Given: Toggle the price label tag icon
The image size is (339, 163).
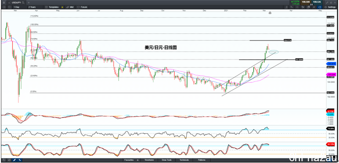Looking at the screenshot, I should (x=320, y=7).
